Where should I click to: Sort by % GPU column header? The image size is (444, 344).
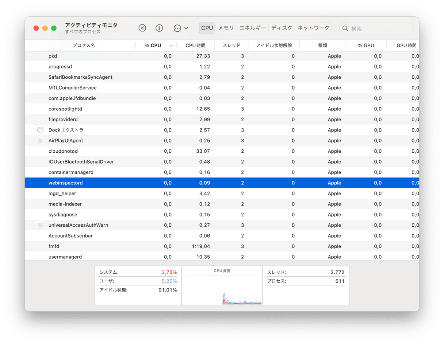(366, 46)
